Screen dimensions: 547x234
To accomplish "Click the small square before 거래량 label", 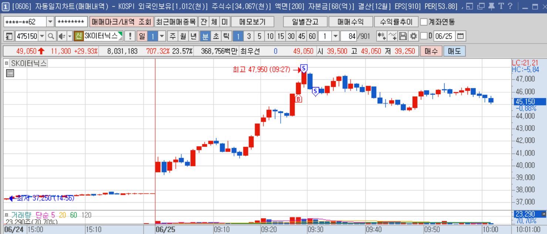I will click(7, 215).
